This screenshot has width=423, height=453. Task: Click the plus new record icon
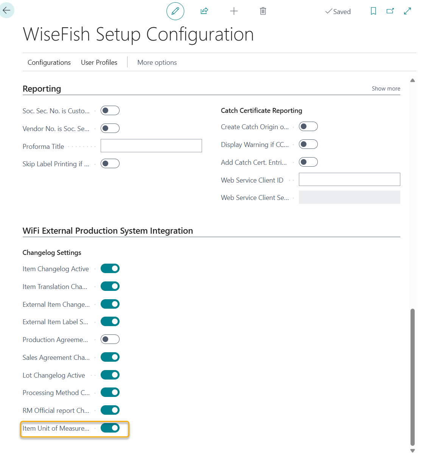234,11
